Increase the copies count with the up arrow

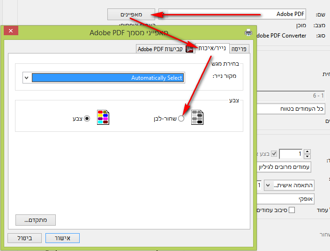307,151
